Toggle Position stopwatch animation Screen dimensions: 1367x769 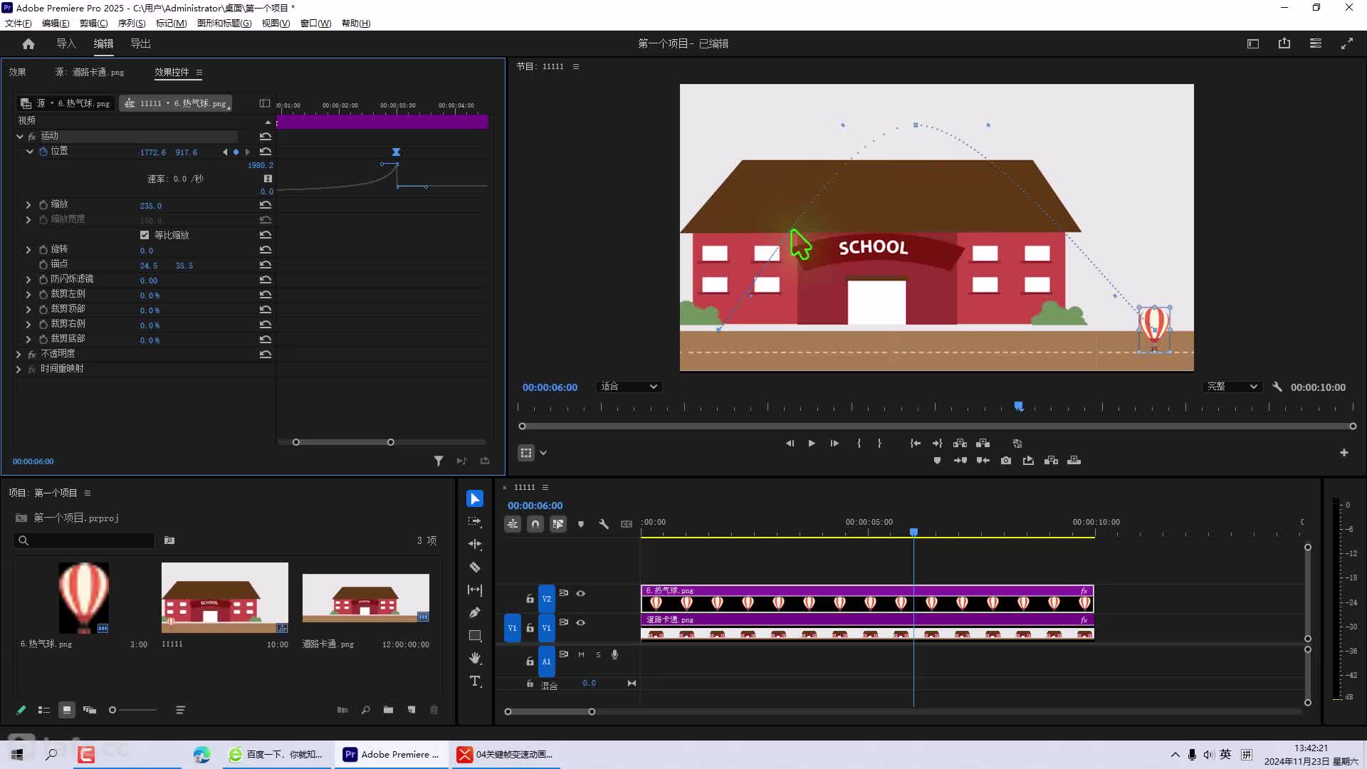(43, 152)
